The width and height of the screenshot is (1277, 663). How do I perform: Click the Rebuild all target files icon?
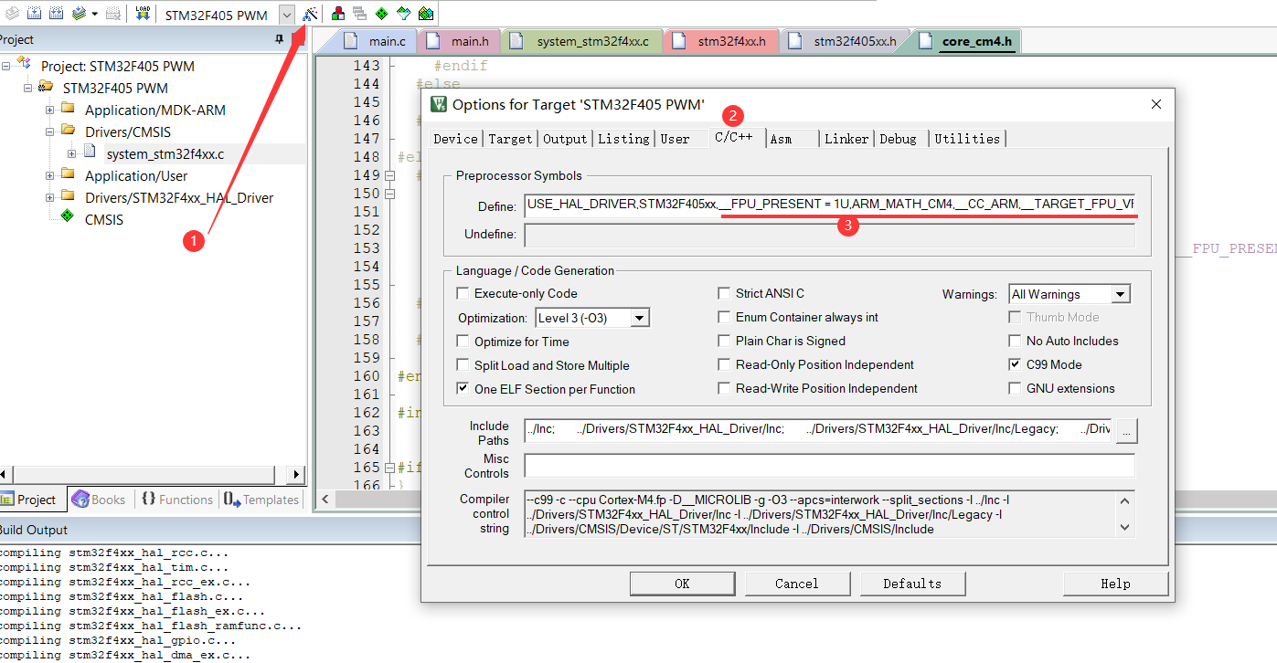[x=57, y=13]
